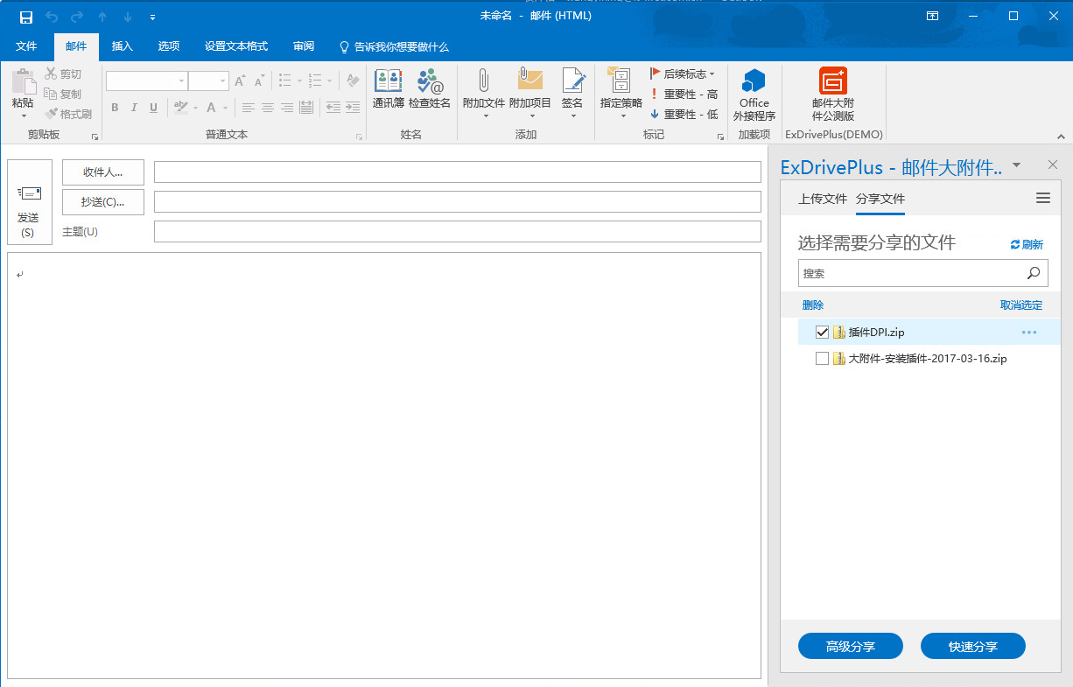1073x687 pixels.
Task: Toggle Underline formatting
Action: tap(153, 108)
